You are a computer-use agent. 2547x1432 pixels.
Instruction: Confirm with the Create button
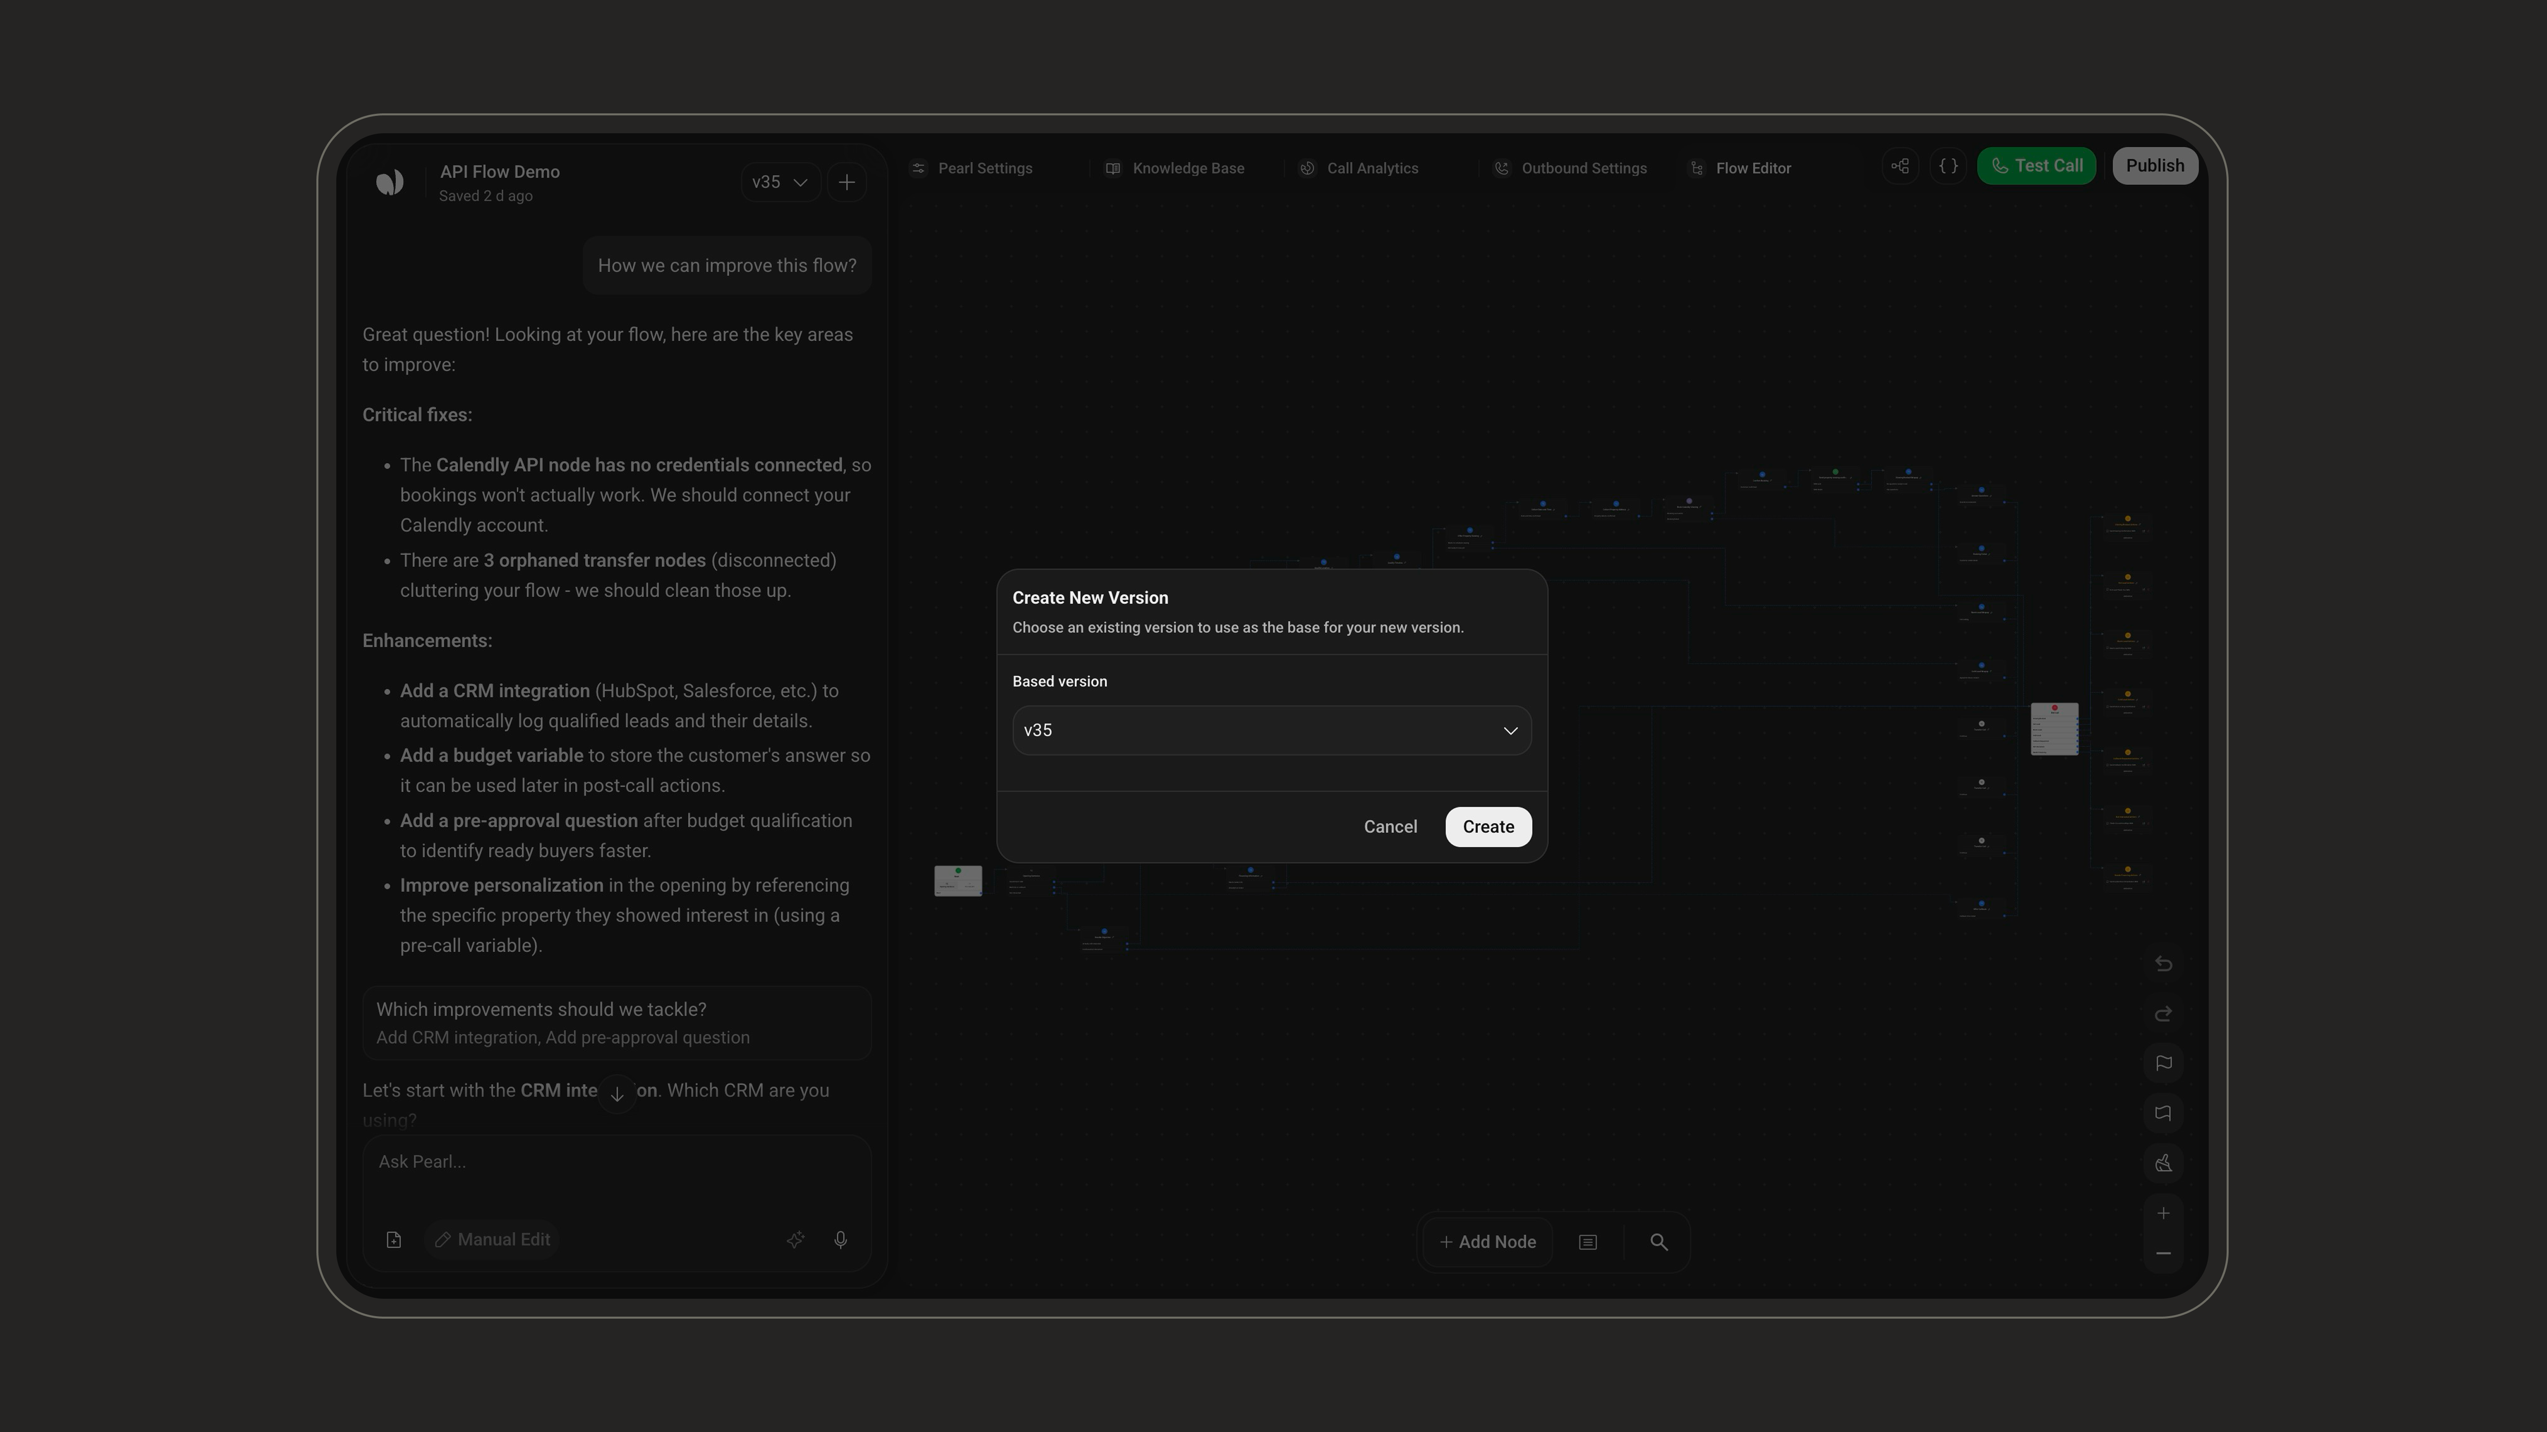tap(1488, 827)
